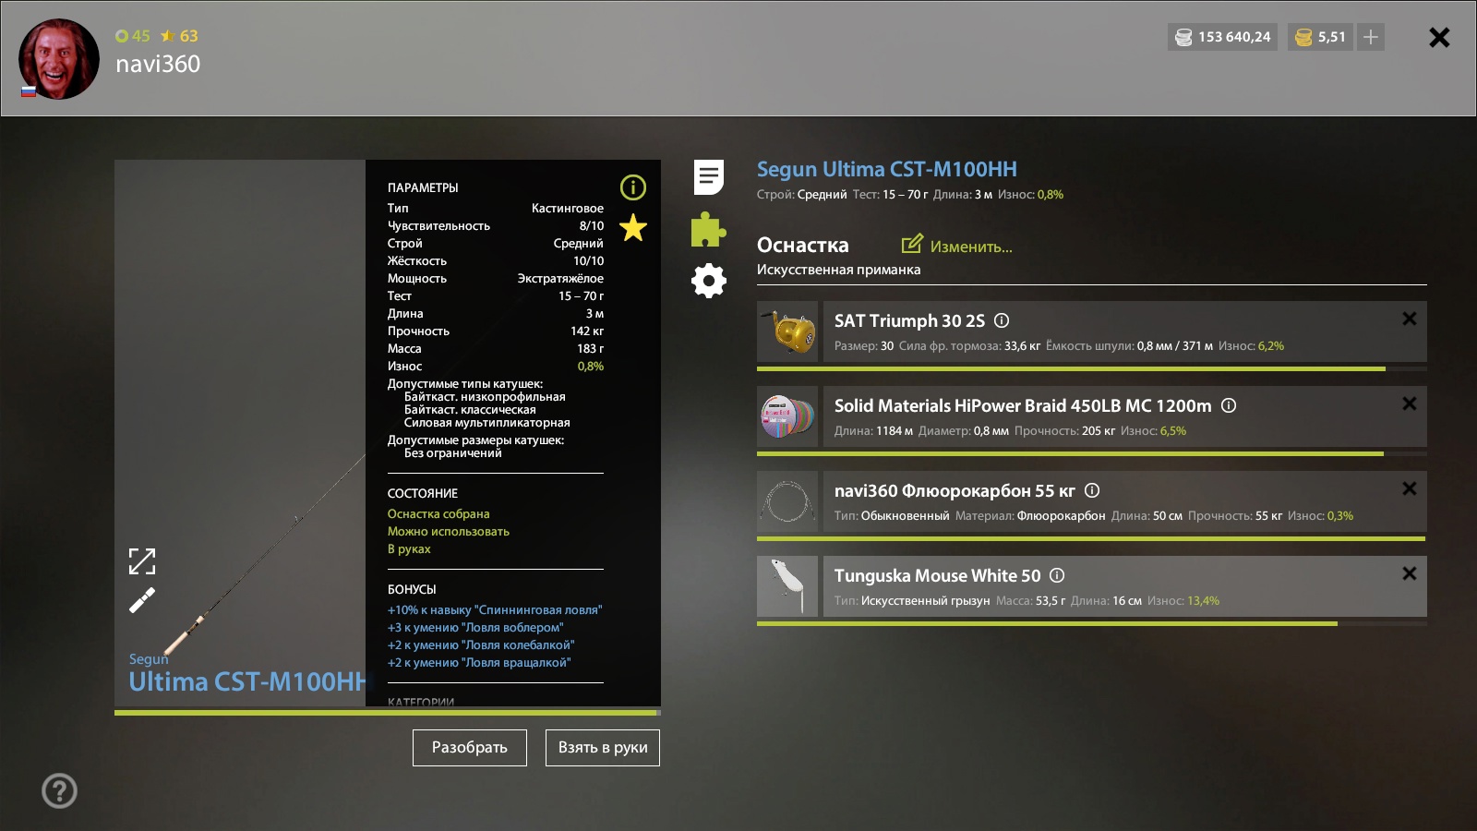This screenshot has width=1477, height=831.
Task: Click bonus +2 Ловля колебалкой
Action: (x=481, y=645)
